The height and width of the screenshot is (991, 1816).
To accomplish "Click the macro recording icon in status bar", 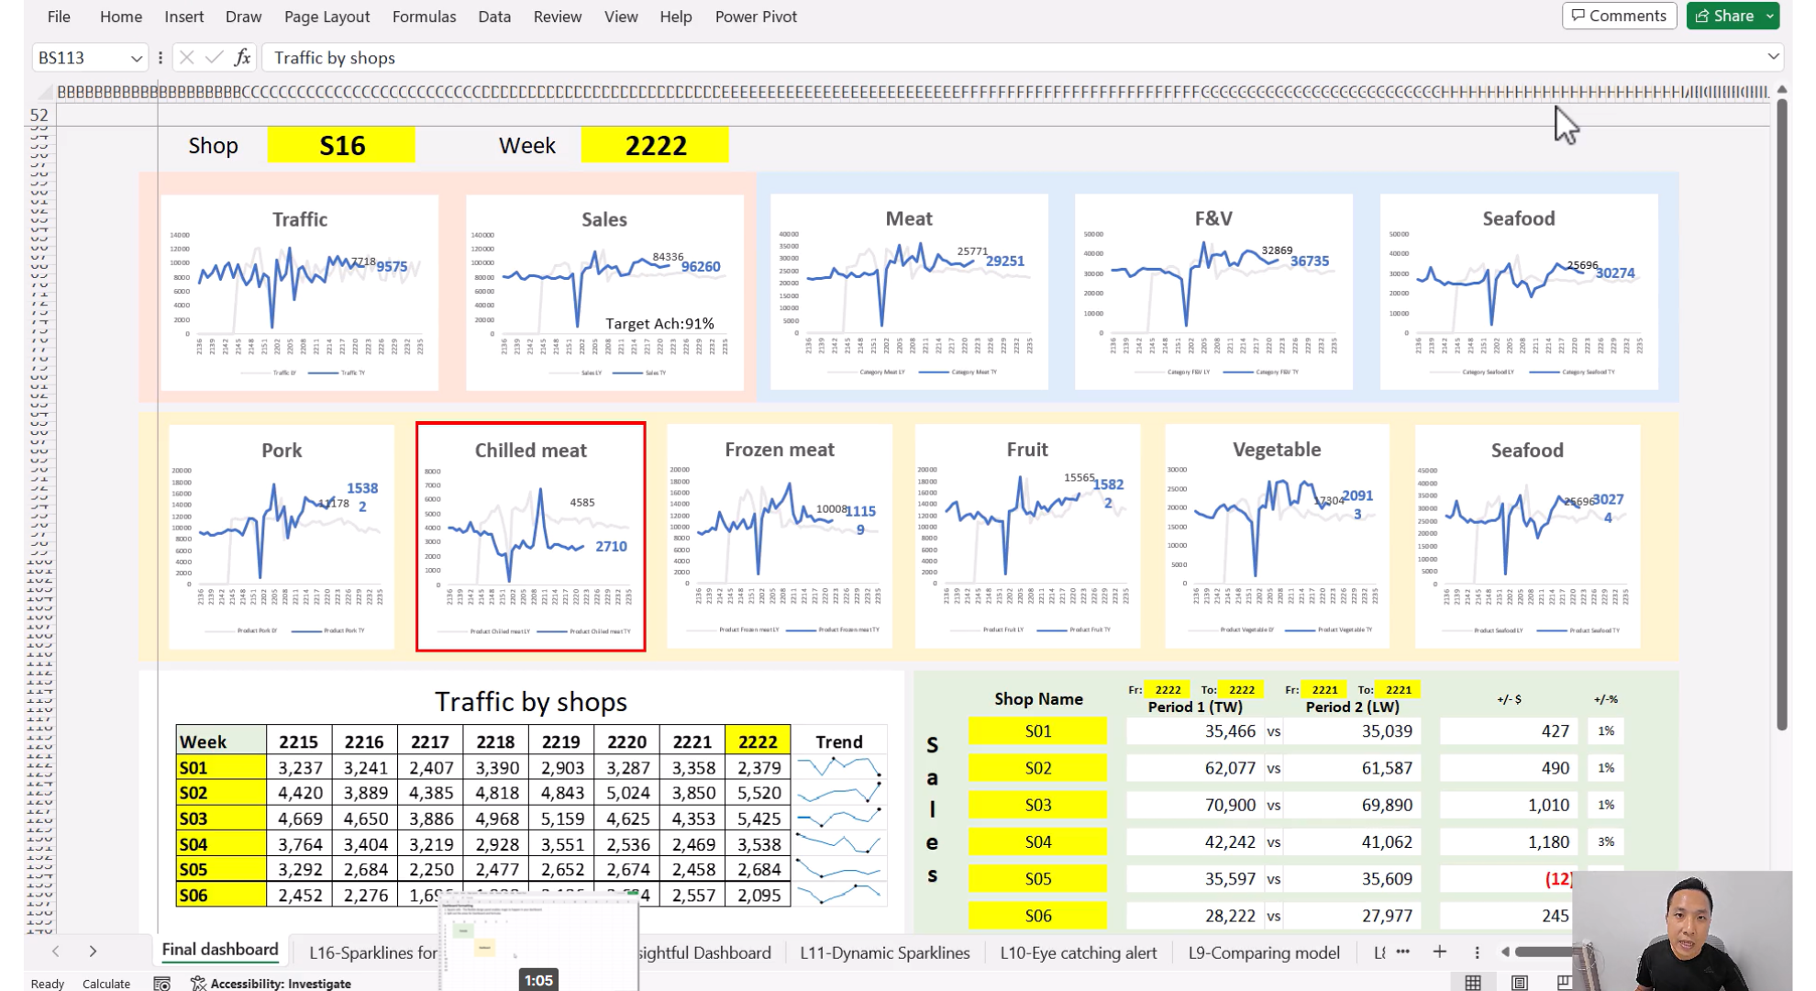I will tap(161, 984).
